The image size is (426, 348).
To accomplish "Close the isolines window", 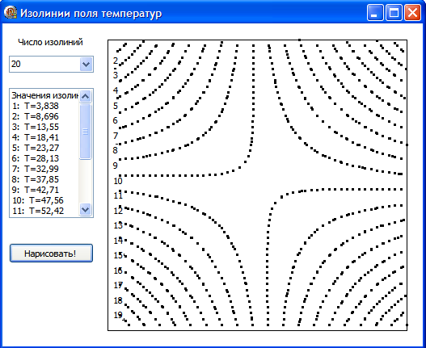I will [412, 12].
